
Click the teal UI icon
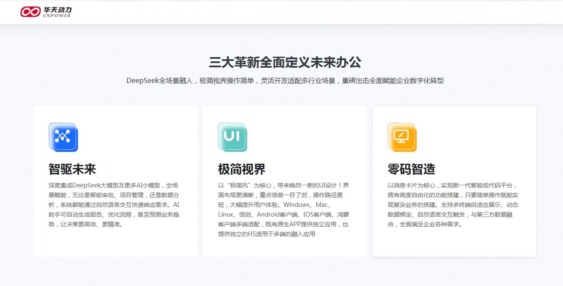(x=232, y=137)
